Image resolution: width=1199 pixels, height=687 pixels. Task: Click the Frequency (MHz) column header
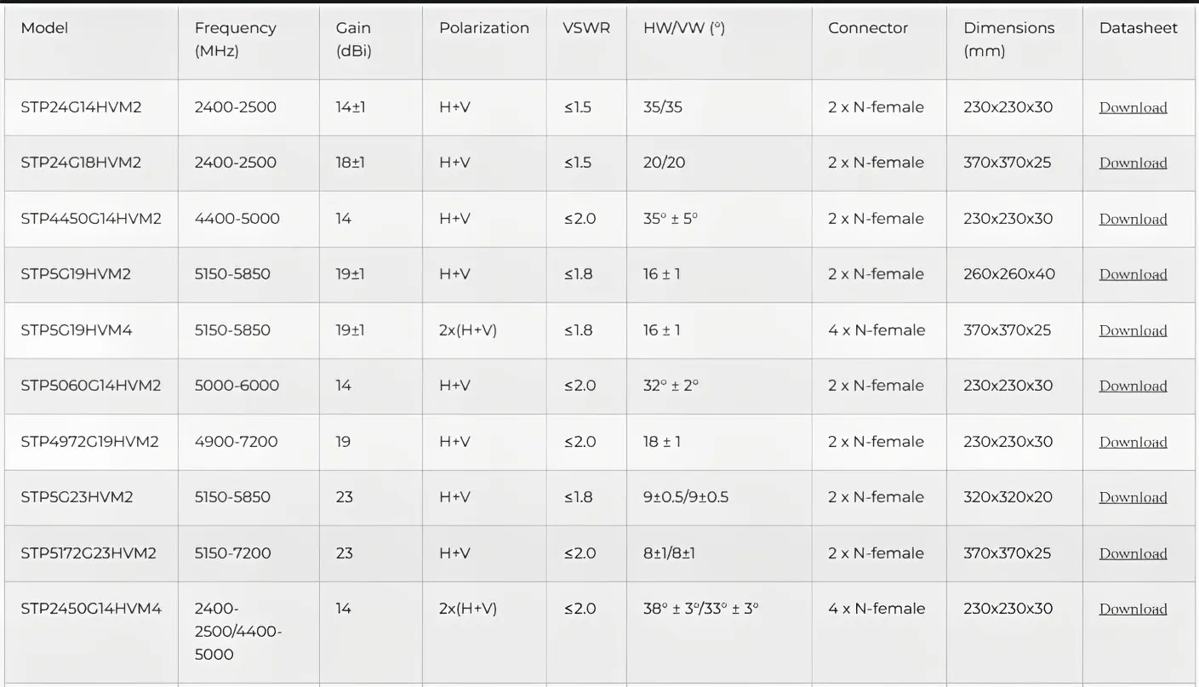tap(235, 39)
